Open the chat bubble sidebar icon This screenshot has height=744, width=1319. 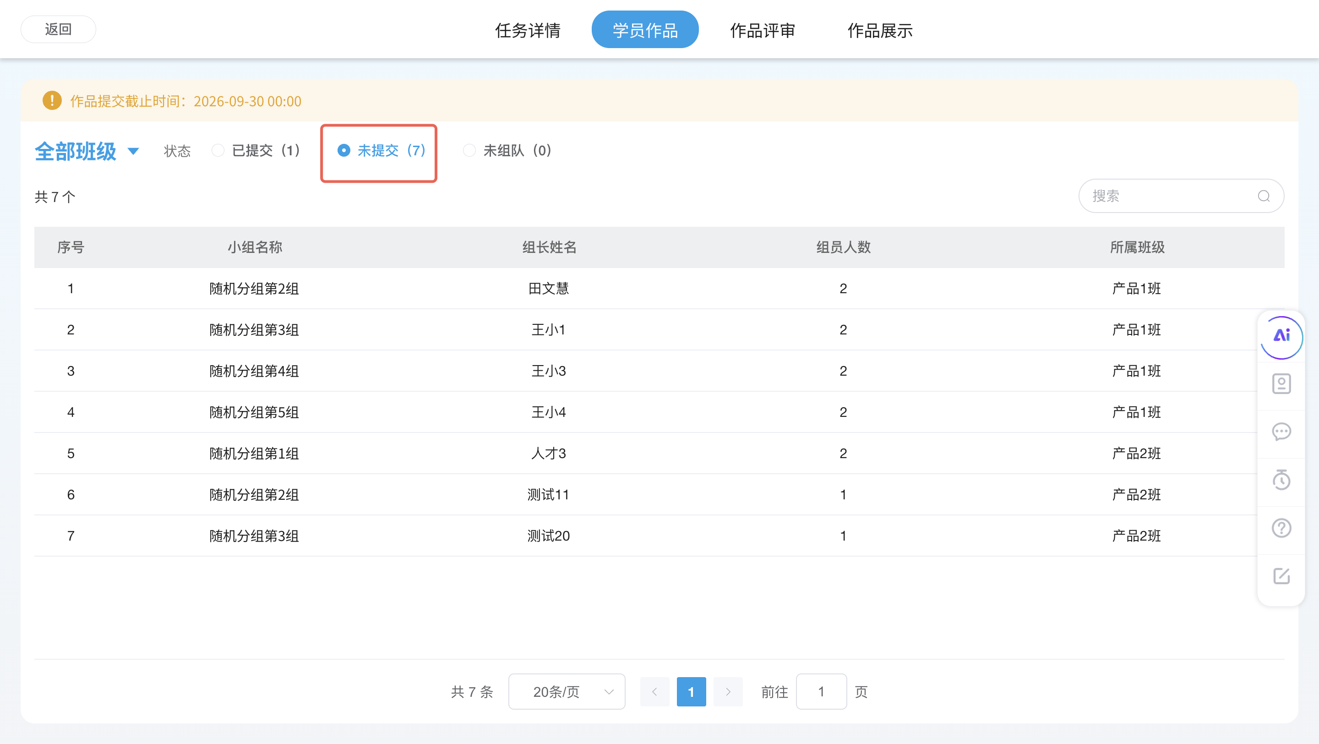(1281, 432)
